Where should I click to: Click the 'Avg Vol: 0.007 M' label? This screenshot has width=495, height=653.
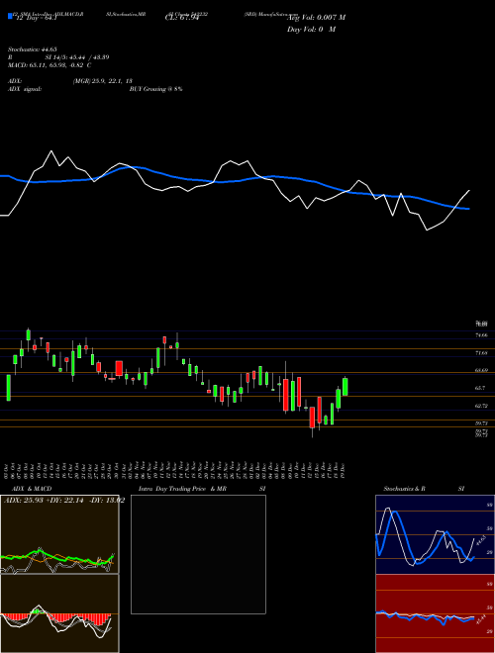point(316,17)
